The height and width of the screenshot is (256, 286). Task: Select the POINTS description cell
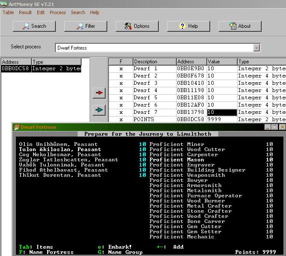[x=154, y=119]
